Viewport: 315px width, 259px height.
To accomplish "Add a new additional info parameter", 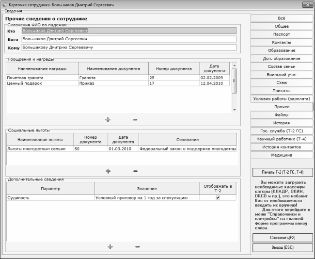I will click(110, 246).
